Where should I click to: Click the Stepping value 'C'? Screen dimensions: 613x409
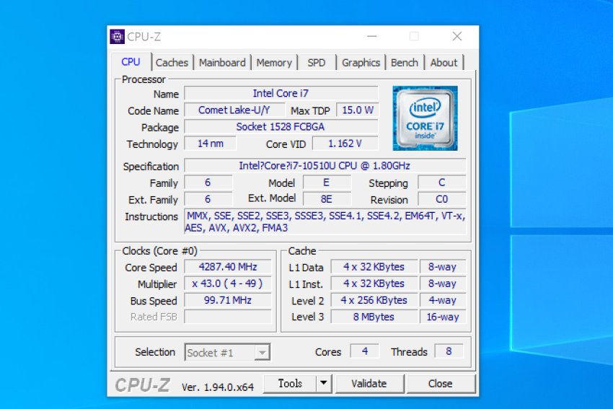442,182
